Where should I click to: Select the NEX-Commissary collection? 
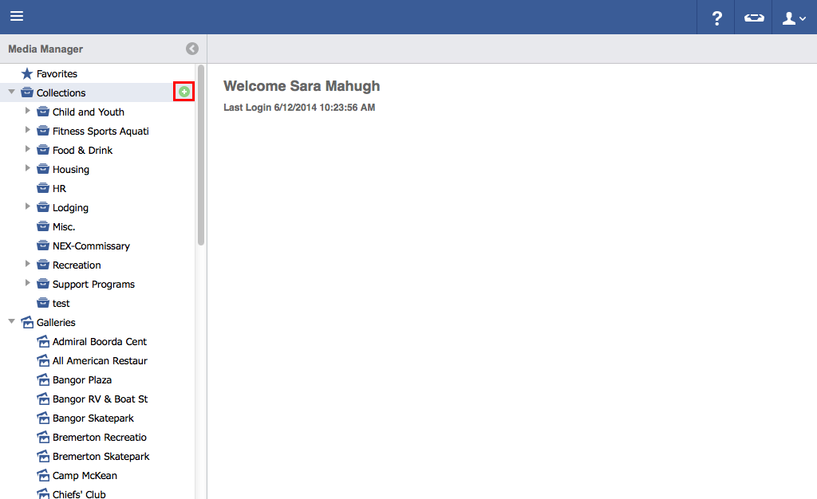point(91,246)
